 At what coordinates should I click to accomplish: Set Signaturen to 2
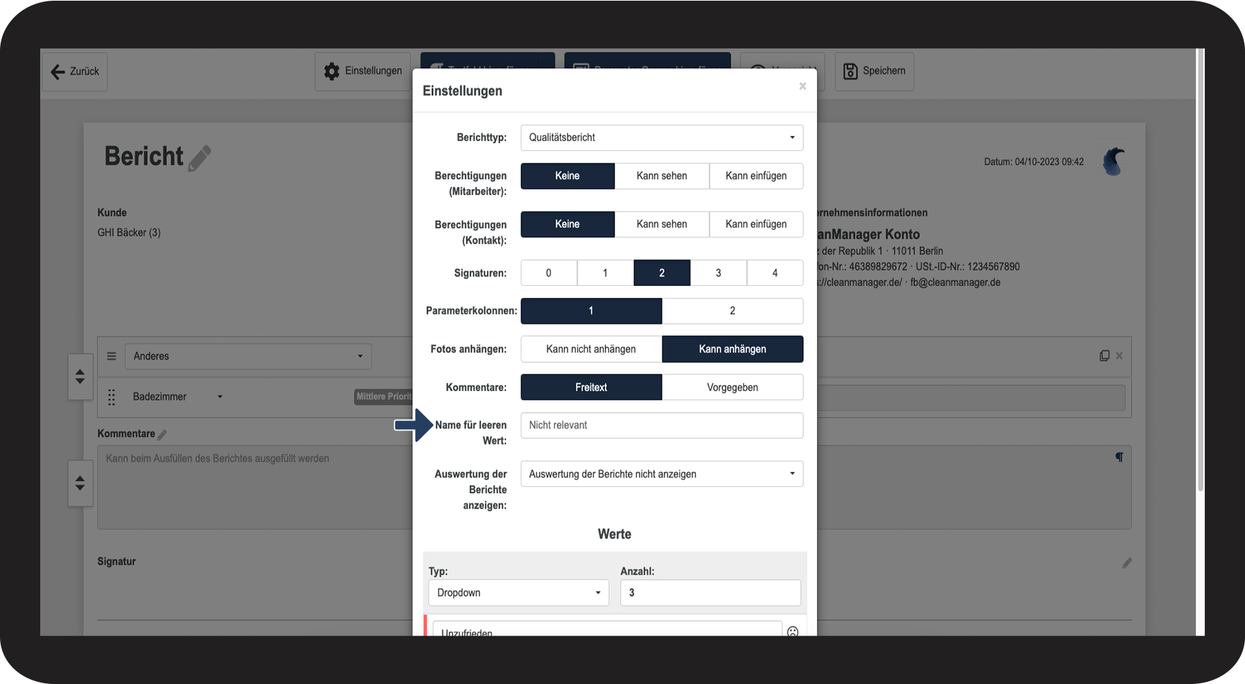662,273
